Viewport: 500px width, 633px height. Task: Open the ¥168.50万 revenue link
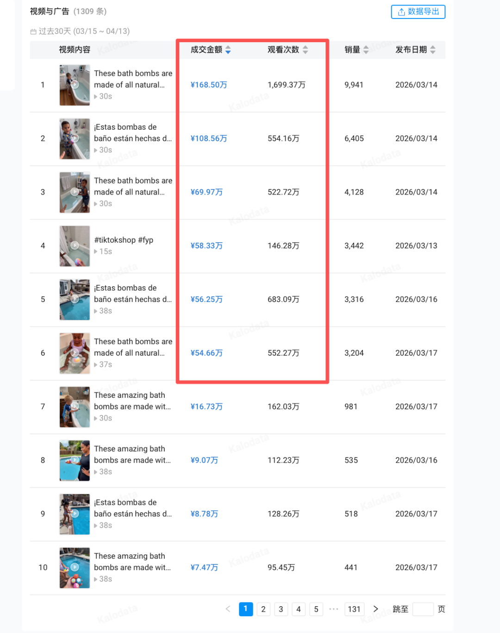pos(209,85)
